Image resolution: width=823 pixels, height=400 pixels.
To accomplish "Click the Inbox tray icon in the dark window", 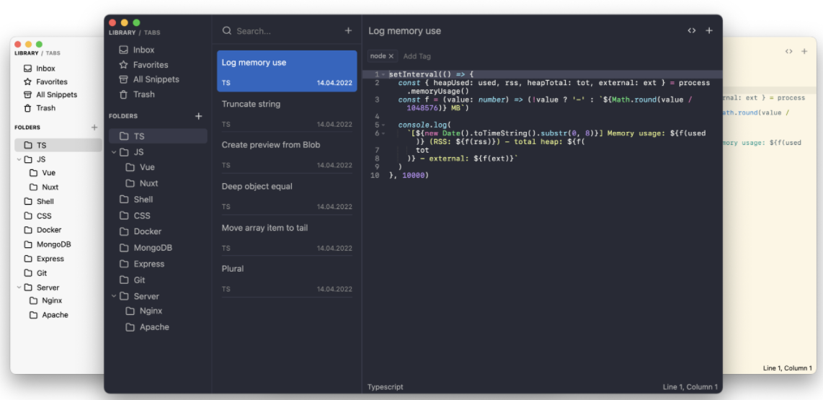I will (123, 50).
